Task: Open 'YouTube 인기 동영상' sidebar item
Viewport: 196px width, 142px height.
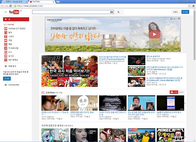Action: 17,28
